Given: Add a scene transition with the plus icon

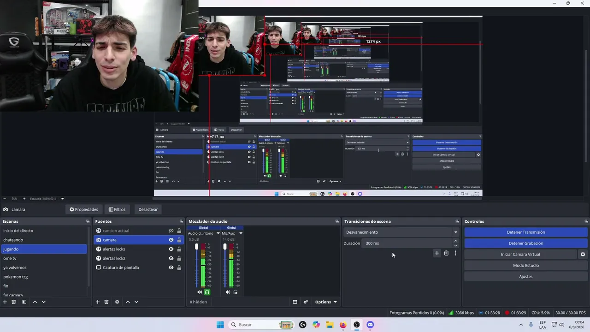Looking at the screenshot, I should point(437,253).
